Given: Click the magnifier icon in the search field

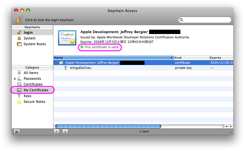Looking at the screenshot, I should (x=181, y=20).
